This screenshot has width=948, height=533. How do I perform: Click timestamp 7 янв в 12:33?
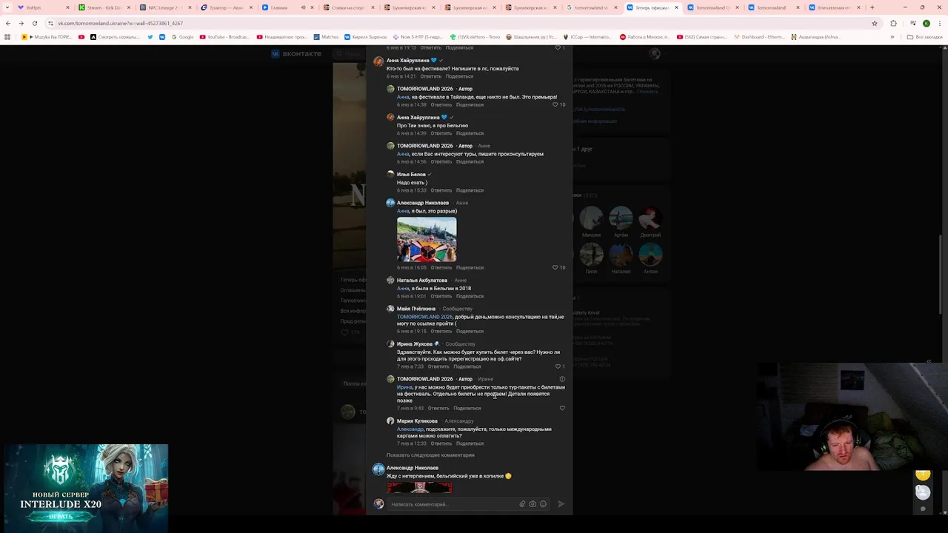click(411, 443)
